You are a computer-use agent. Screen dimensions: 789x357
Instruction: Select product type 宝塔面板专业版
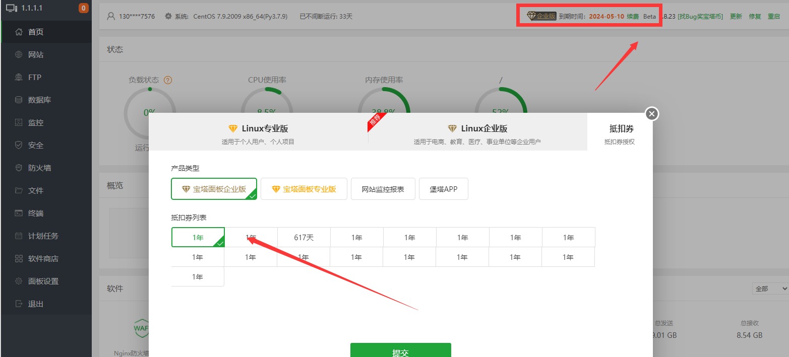304,189
